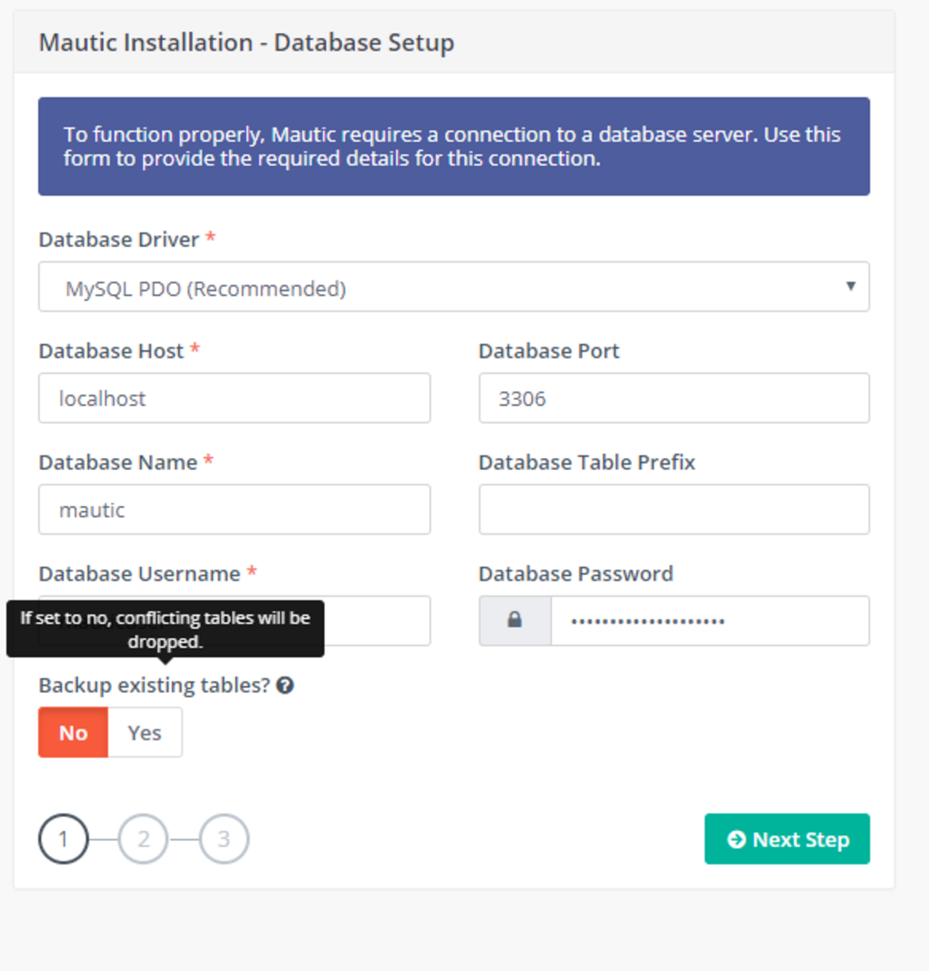Click the Database Setup page heading

pyautogui.click(x=247, y=42)
